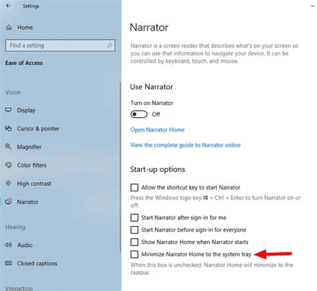The width and height of the screenshot is (317, 291).
Task: Click the back arrow in Settings
Action: pyautogui.click(x=8, y=6)
